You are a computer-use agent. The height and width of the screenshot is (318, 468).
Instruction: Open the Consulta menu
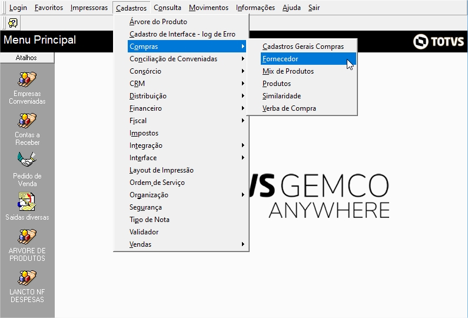167,8
